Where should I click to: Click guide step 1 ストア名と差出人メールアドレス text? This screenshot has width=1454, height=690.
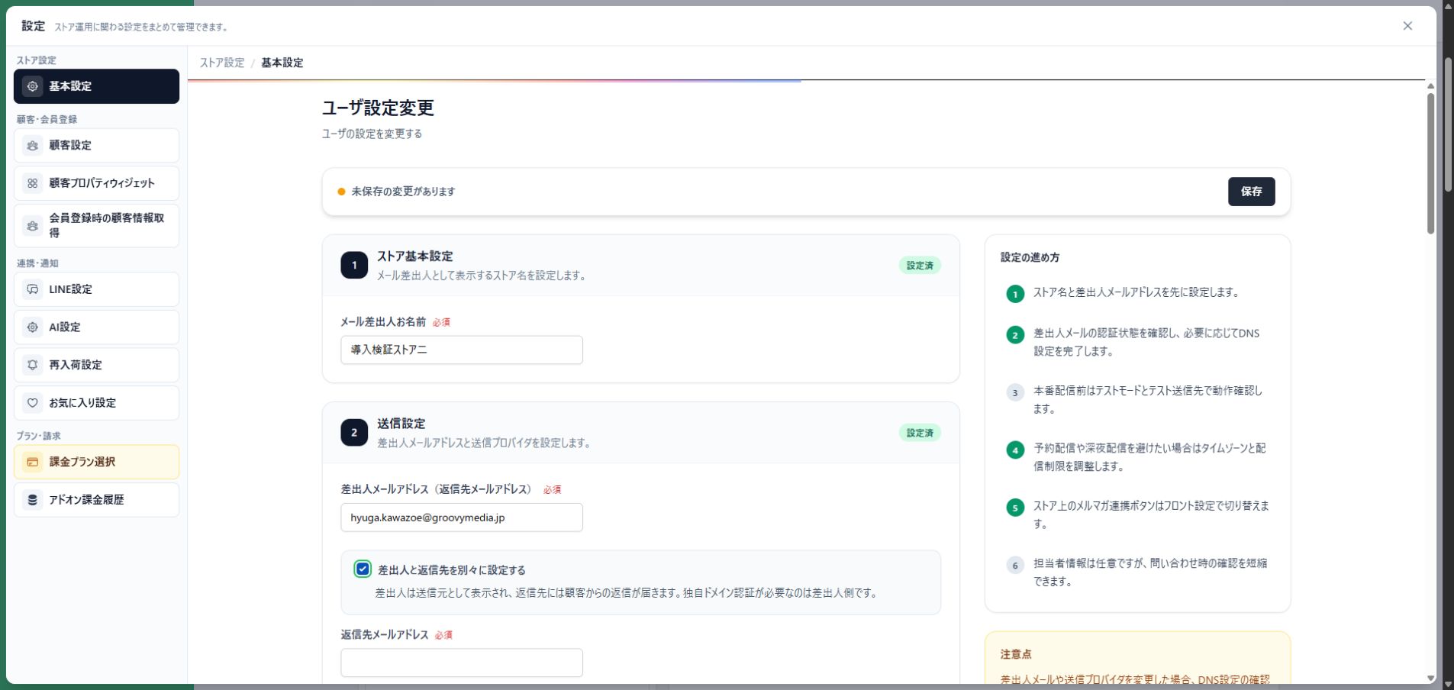pyautogui.click(x=1136, y=292)
